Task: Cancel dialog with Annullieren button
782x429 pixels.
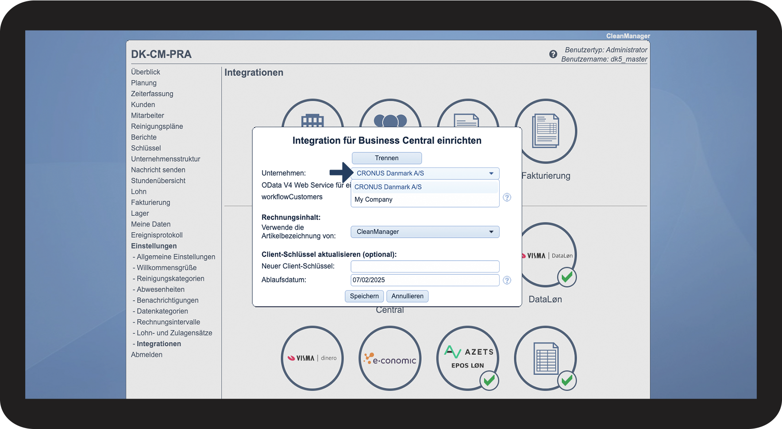Action: [x=407, y=296]
